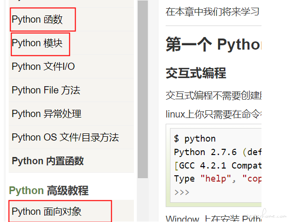This screenshot has height=222, width=287.
Task: Open the bold Python 内置函数 entry
Action: pyautogui.click(x=48, y=161)
